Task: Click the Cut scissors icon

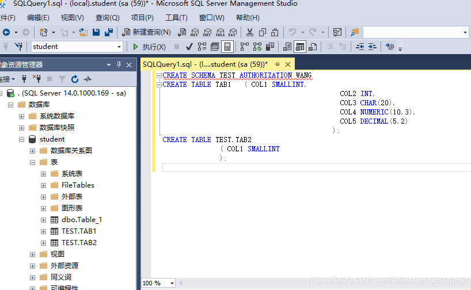Action: (250, 32)
